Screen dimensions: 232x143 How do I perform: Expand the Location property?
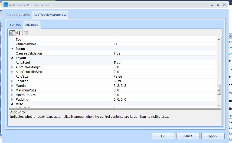pos(12,81)
